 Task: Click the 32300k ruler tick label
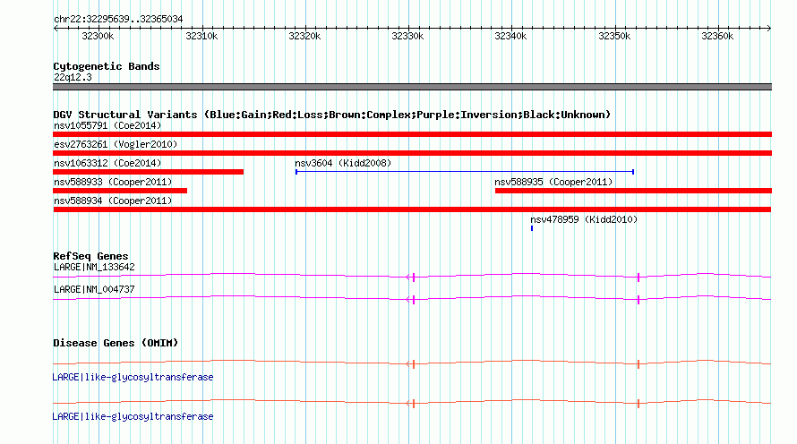click(x=98, y=36)
